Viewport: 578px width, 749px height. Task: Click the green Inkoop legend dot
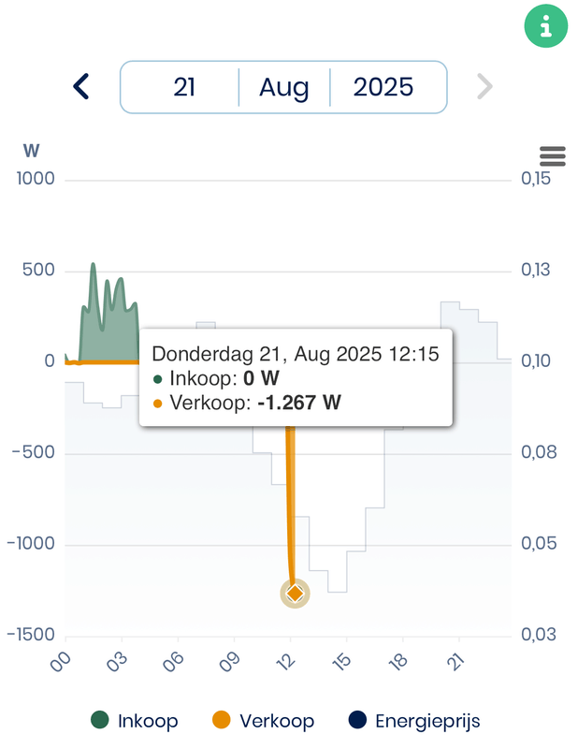(x=100, y=721)
